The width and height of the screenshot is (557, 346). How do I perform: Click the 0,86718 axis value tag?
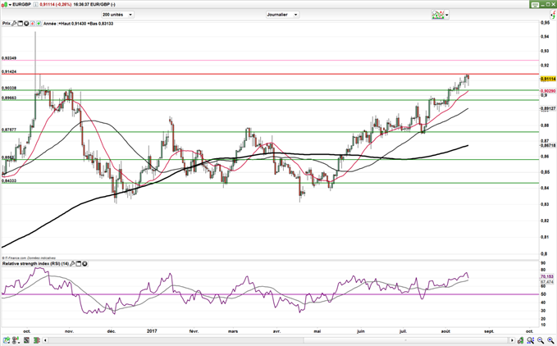pos(548,145)
